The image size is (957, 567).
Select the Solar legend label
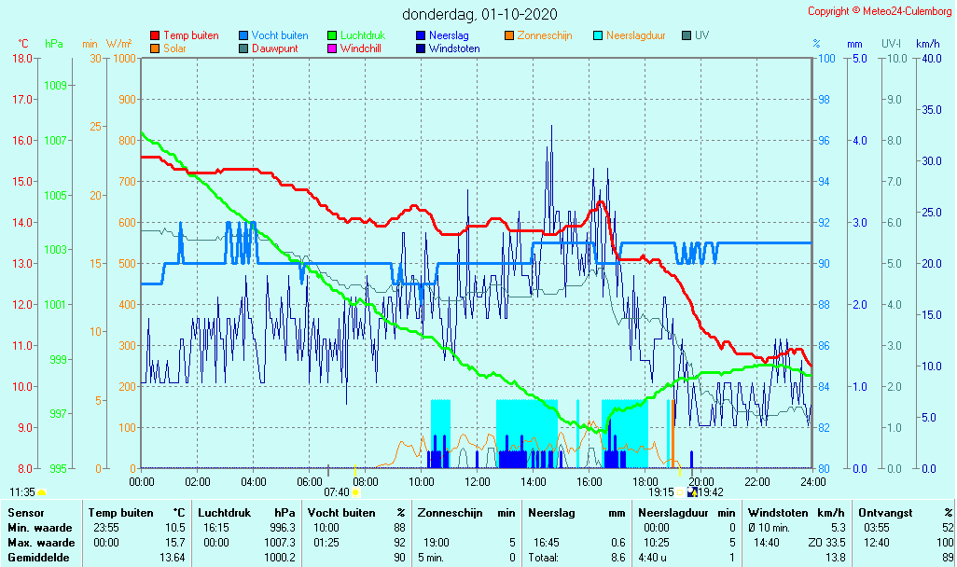175,48
